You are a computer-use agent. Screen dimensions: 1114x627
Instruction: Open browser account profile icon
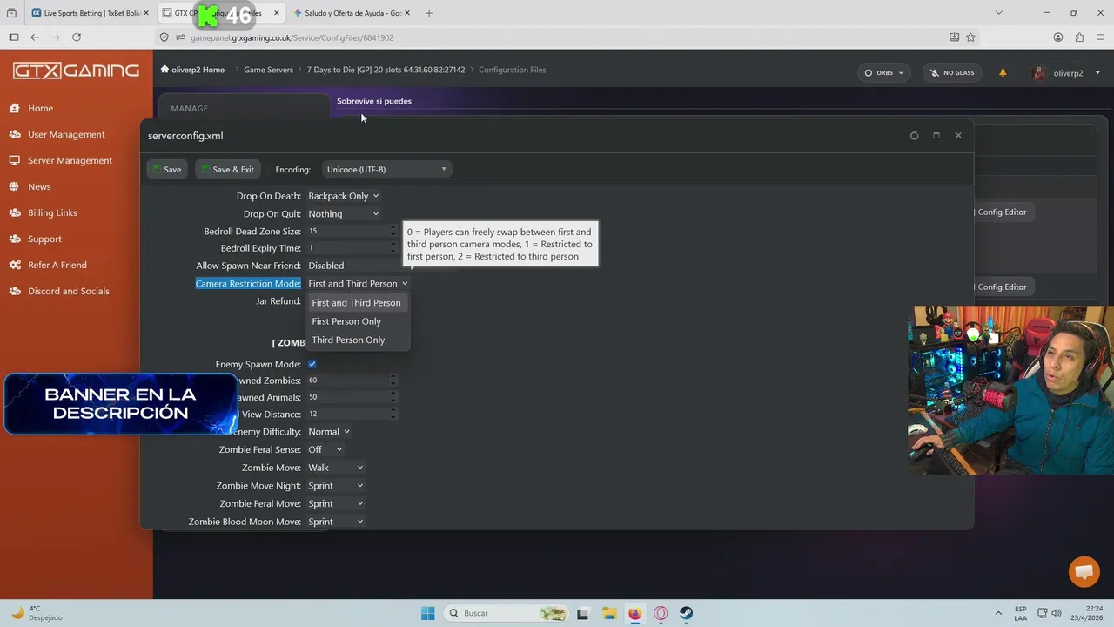pos(1058,37)
